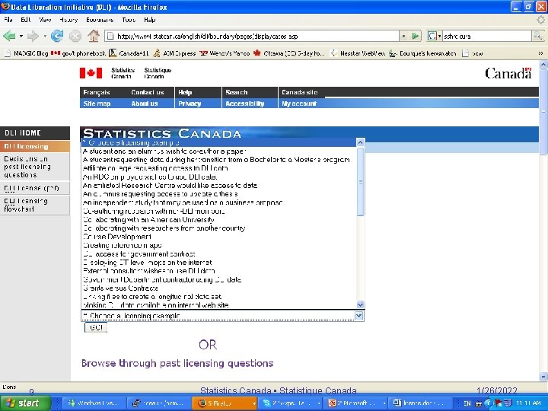Click the green Go arrow beside address bar

tap(416, 36)
